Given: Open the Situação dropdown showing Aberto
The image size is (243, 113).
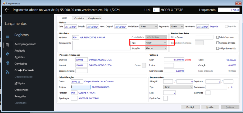Looking at the screenshot, I should tap(156, 48).
